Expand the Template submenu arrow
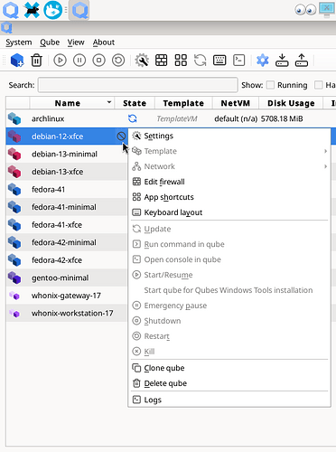 (x=325, y=151)
